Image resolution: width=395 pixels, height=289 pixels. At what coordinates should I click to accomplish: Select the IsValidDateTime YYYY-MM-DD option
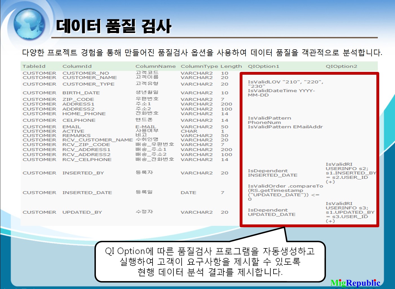click(x=281, y=93)
